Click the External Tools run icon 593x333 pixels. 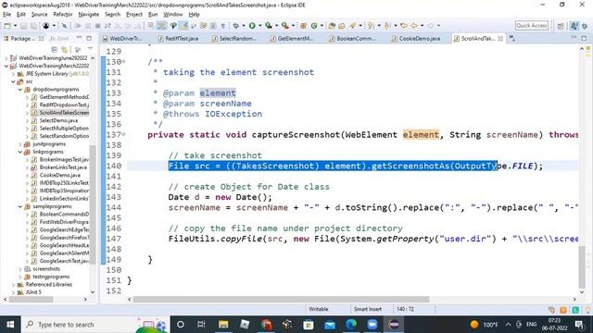click(x=284, y=26)
